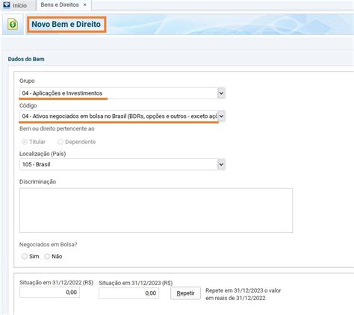354x315 pixels.
Task: Choose Sim for Negociados em Bolsa
Action: point(25,256)
